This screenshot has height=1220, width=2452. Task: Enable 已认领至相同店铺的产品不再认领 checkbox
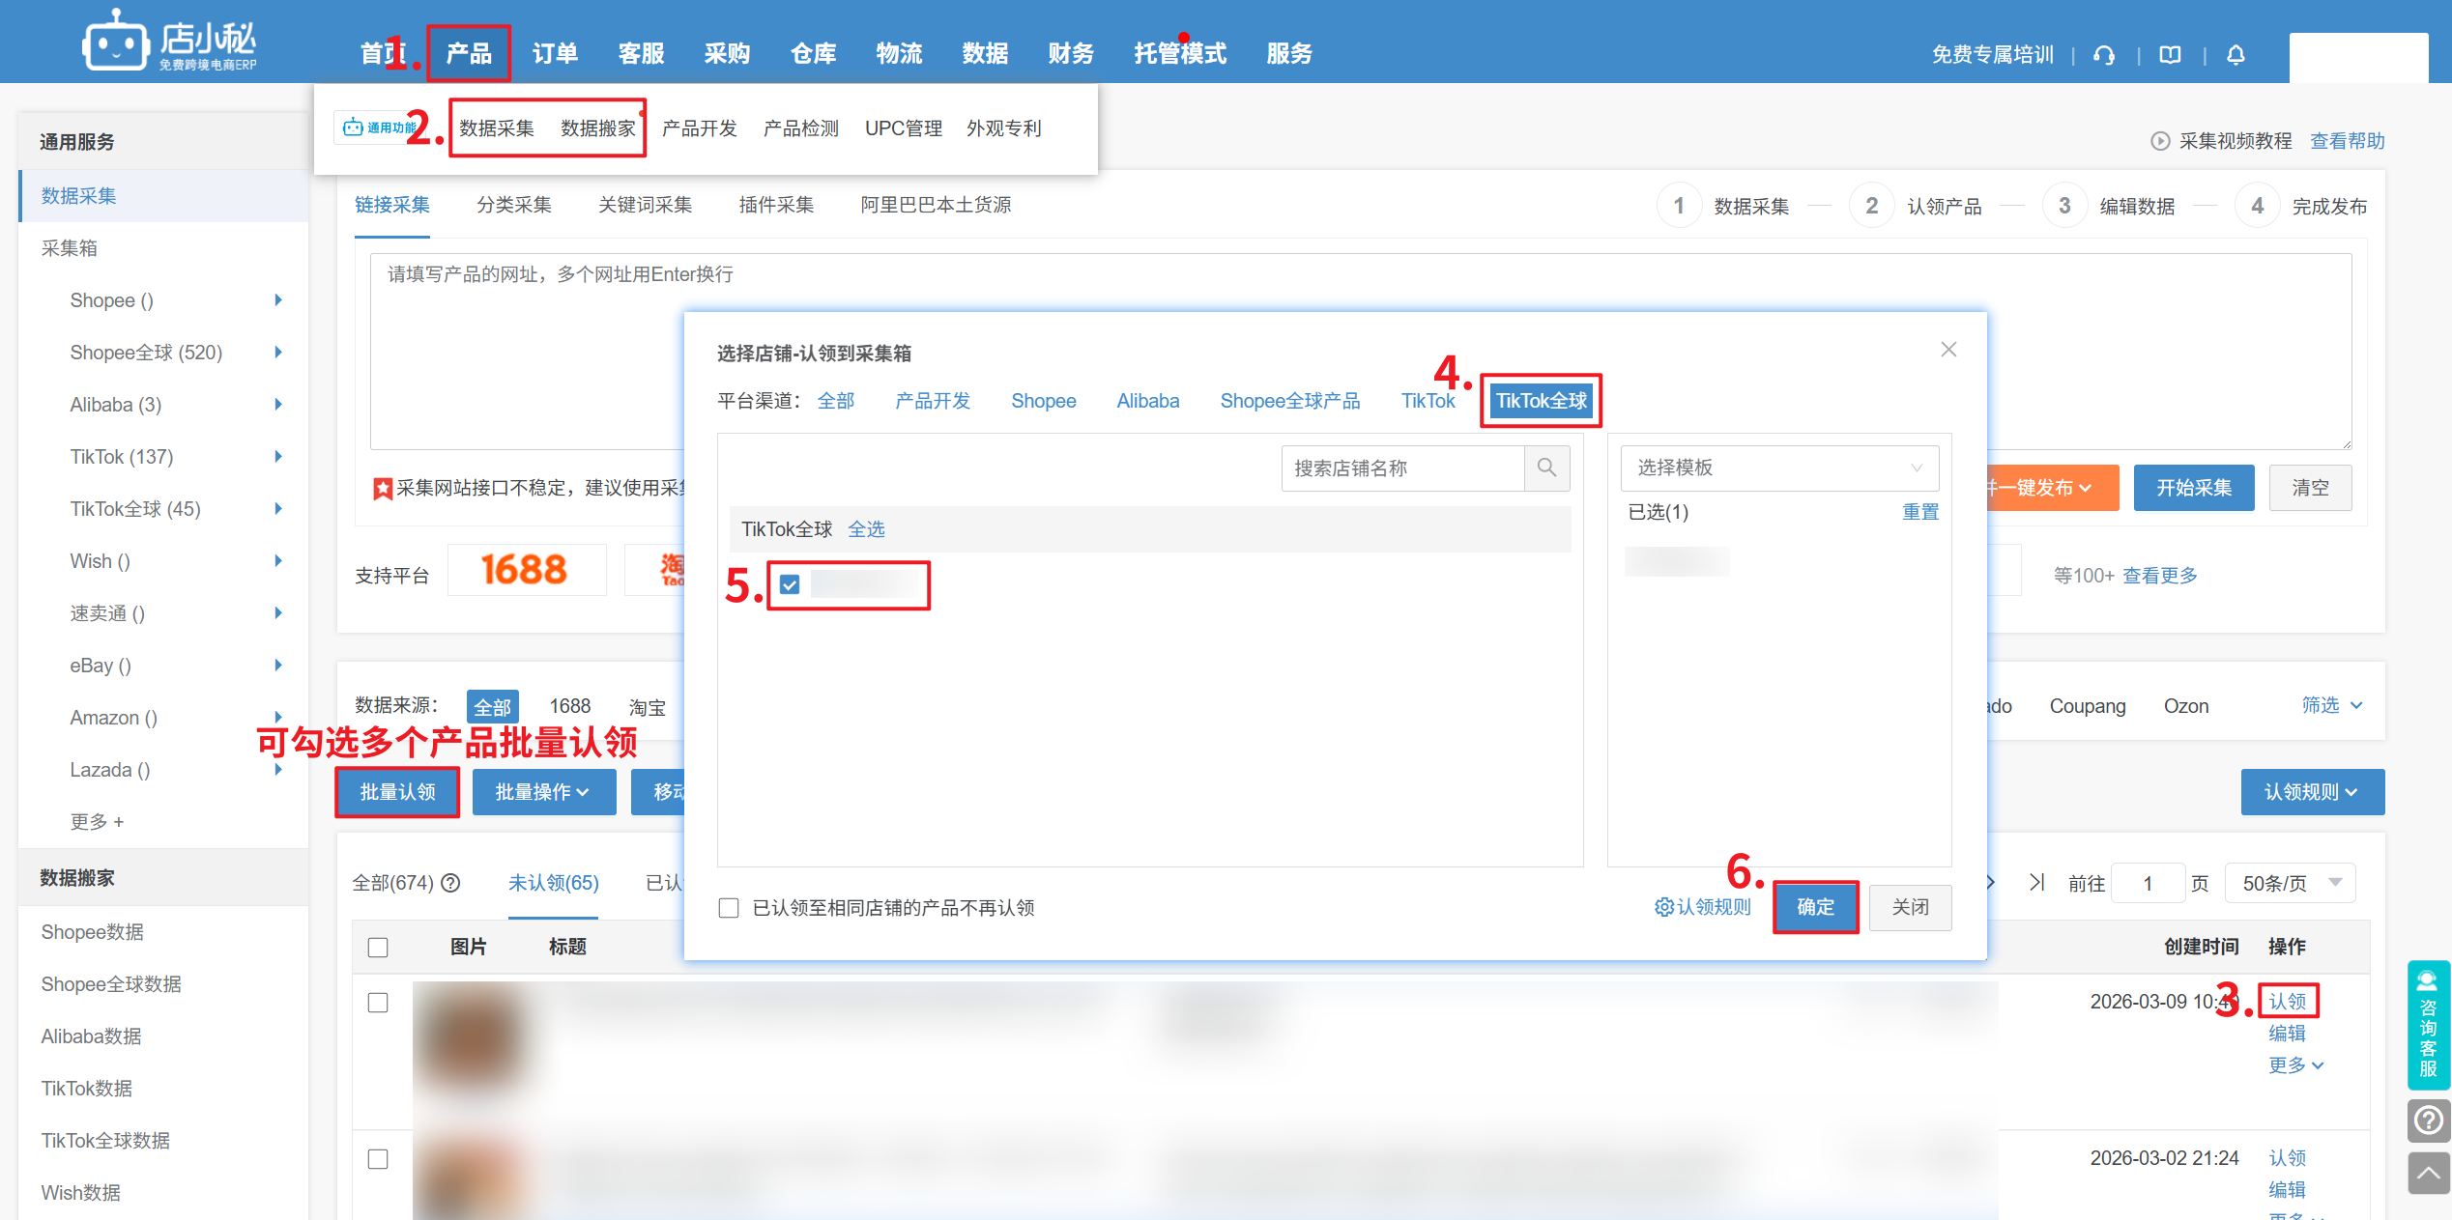[x=729, y=907]
